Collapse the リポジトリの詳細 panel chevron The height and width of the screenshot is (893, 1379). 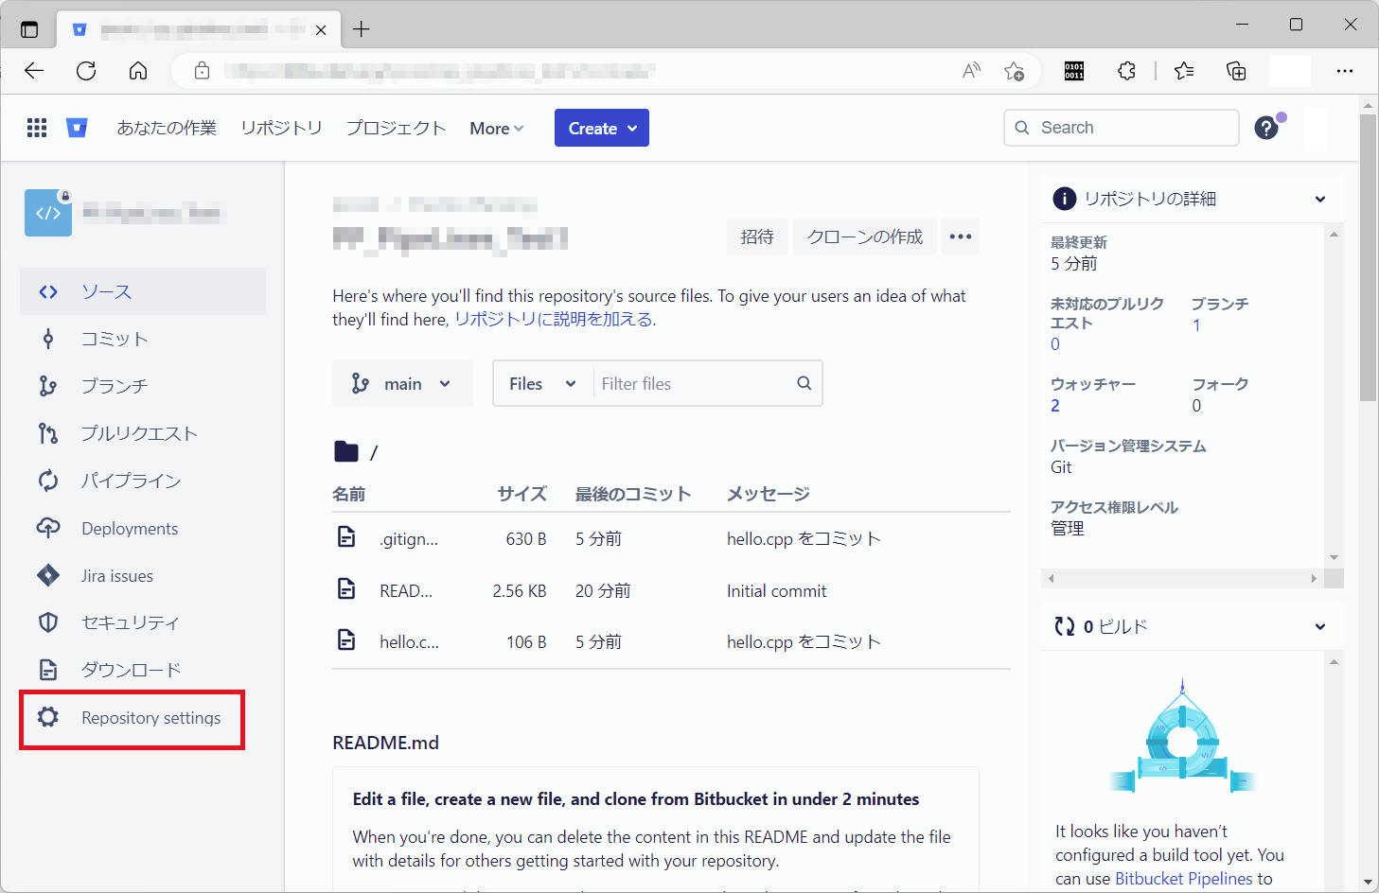coord(1320,199)
